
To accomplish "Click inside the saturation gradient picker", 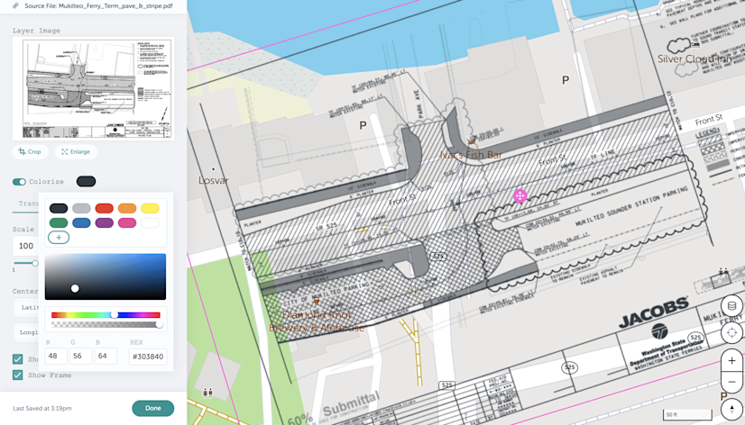I will tap(106, 276).
